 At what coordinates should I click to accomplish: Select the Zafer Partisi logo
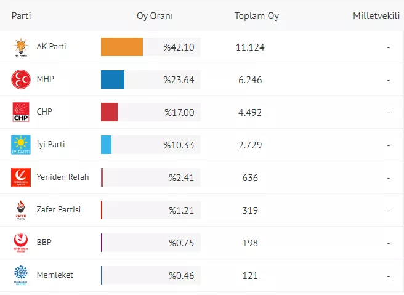[21, 210]
